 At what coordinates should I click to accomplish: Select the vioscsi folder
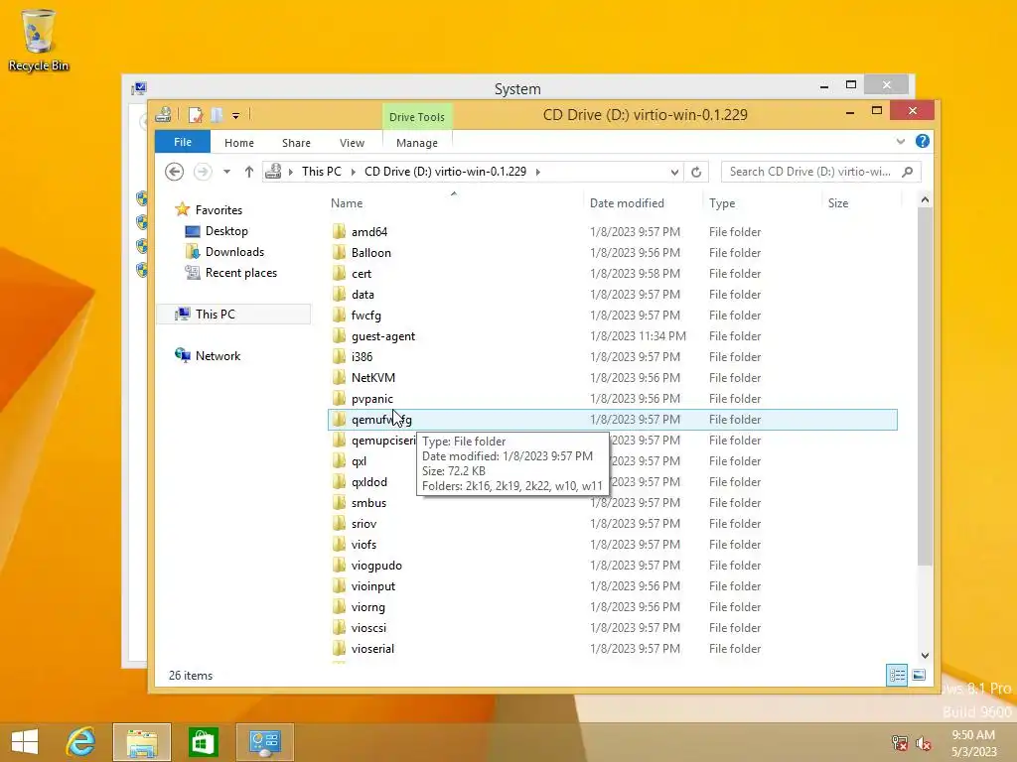tap(368, 628)
